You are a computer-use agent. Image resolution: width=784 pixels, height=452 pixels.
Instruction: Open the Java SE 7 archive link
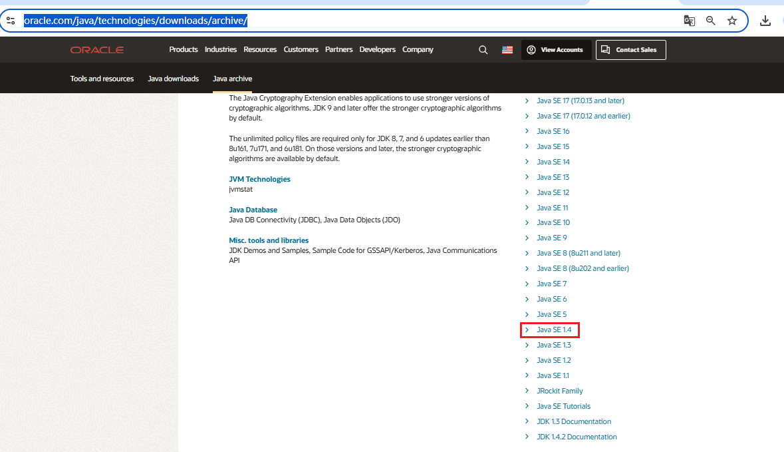[552, 284]
